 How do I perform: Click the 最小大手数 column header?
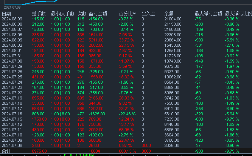click(x=62, y=14)
